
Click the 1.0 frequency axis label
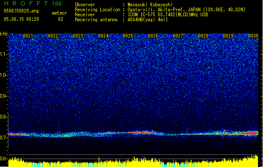coord(3,75)
